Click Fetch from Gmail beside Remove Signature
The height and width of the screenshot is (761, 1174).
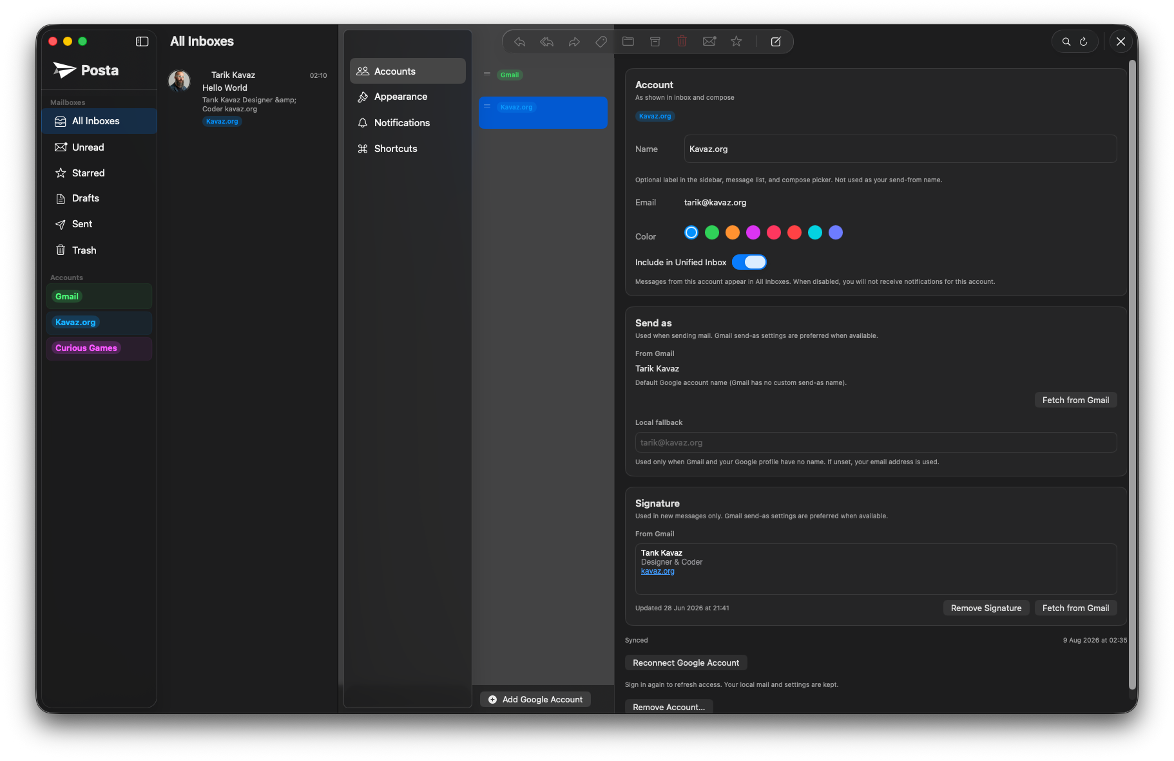(1075, 608)
